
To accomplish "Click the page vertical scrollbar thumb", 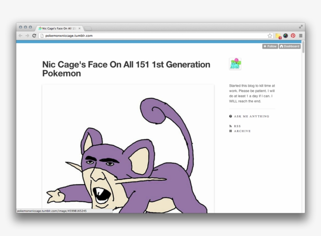I will click(303, 47).
